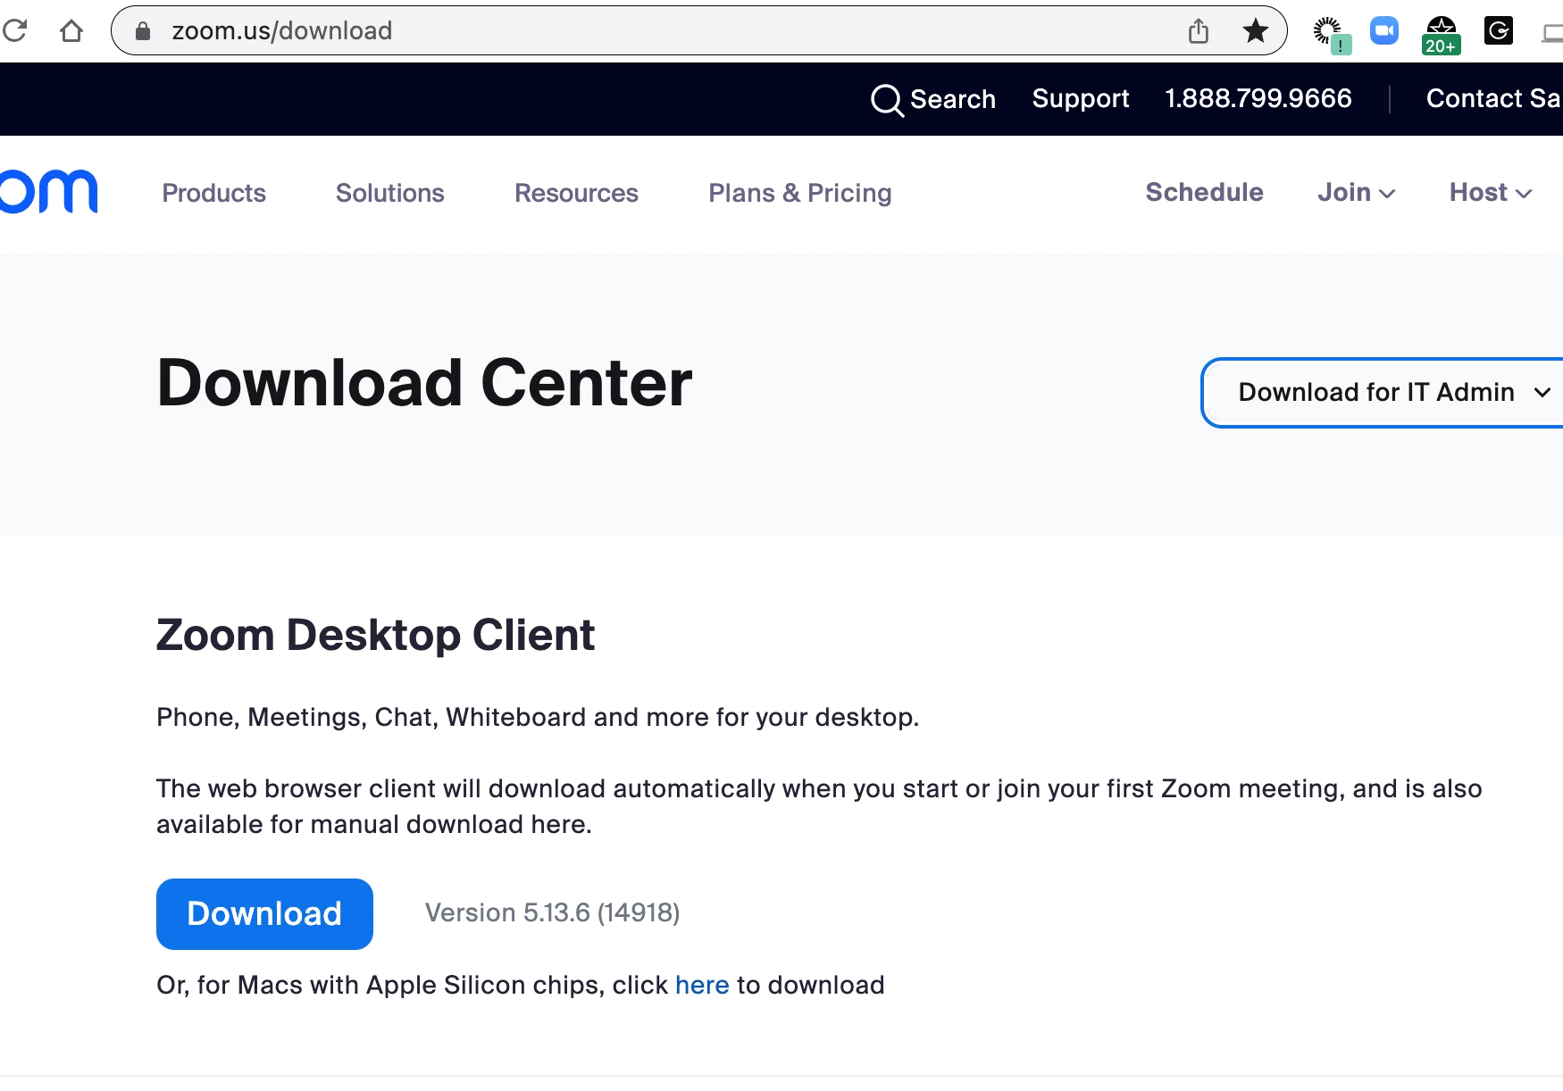Open Solutions menu

390,193
